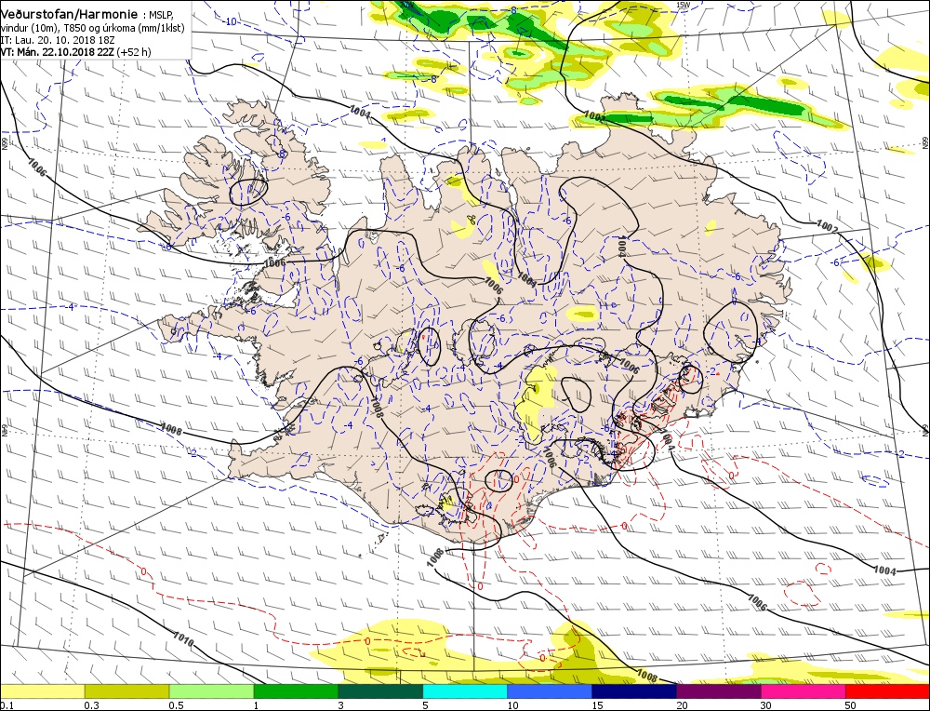Click the '1010' isobar label
This screenshot has height=711, width=930.
point(182,639)
